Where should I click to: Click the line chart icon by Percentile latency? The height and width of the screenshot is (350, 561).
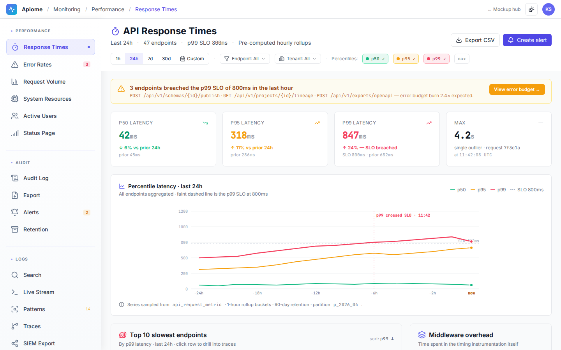coord(122,186)
